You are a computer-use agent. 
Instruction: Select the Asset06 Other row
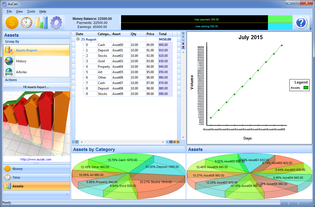click(x=129, y=77)
